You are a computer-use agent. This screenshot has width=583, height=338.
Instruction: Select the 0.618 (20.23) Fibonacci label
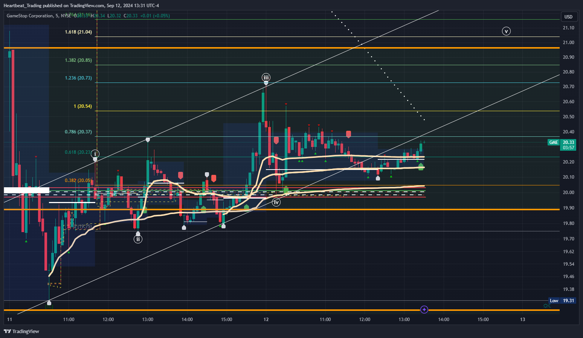pos(78,152)
